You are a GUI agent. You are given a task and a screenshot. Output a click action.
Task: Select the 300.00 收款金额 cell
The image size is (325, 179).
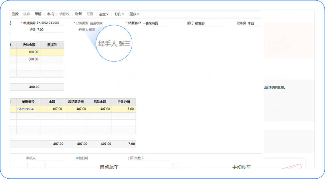[28, 59]
